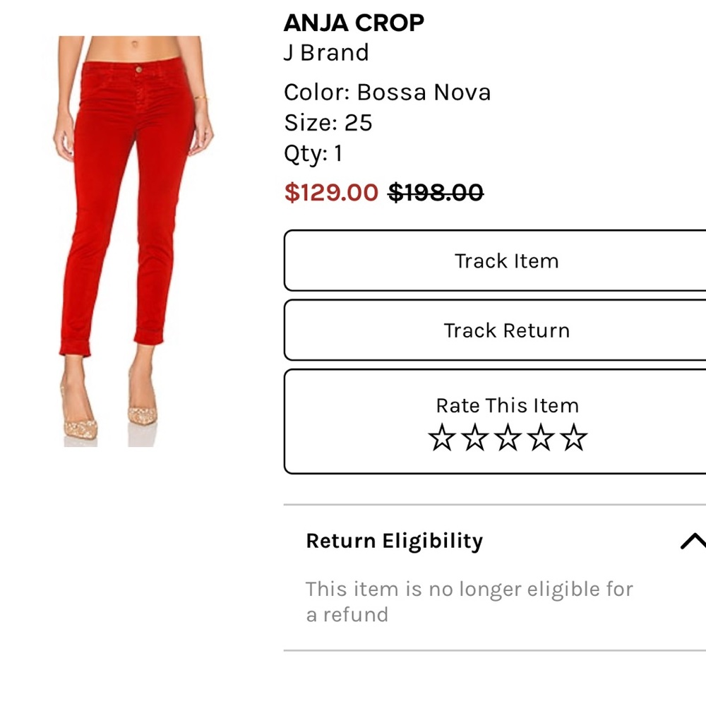706x706 pixels.
Task: Click the Return Eligibility heading
Action: coord(394,541)
